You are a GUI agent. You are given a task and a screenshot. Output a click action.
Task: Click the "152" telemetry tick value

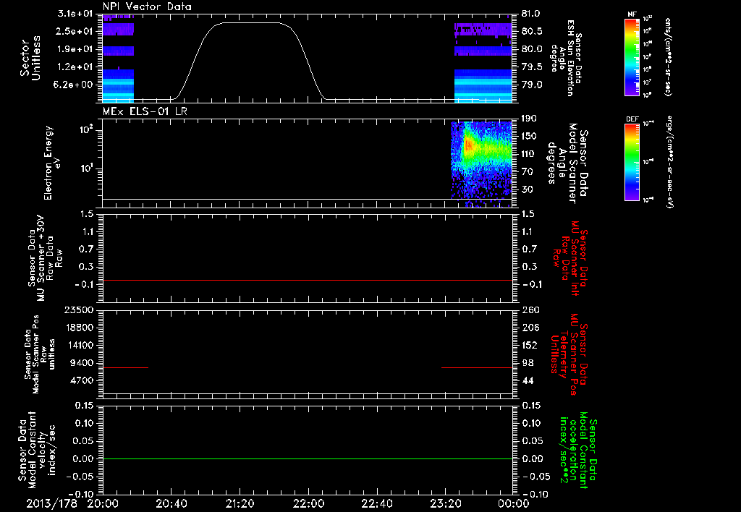click(530, 345)
